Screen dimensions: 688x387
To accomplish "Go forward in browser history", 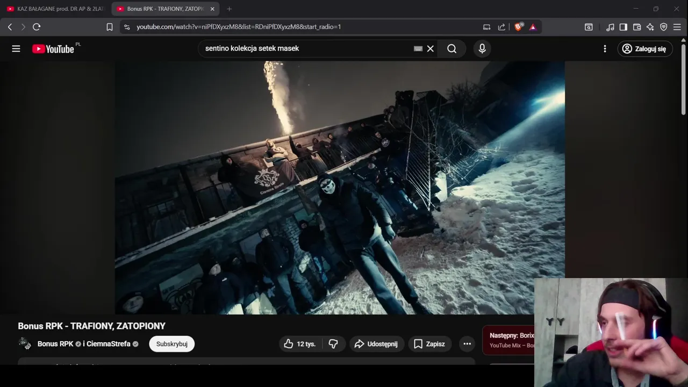I will click(23, 27).
